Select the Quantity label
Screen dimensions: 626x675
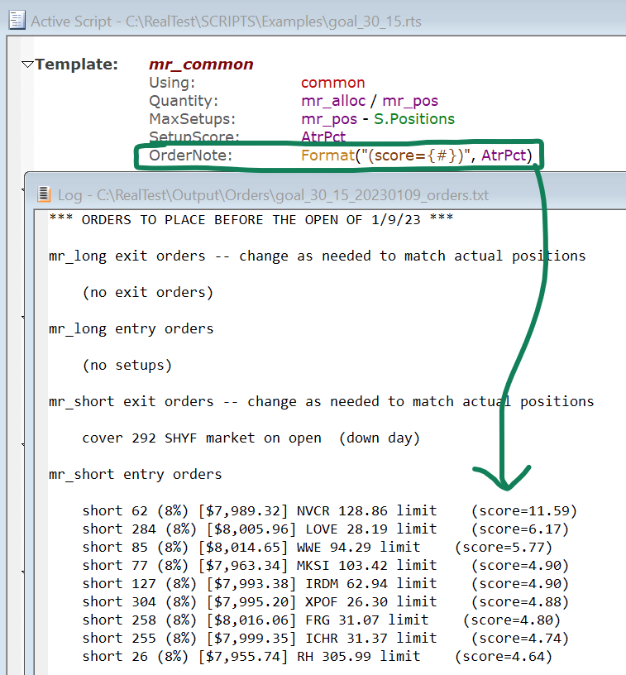[x=183, y=101]
